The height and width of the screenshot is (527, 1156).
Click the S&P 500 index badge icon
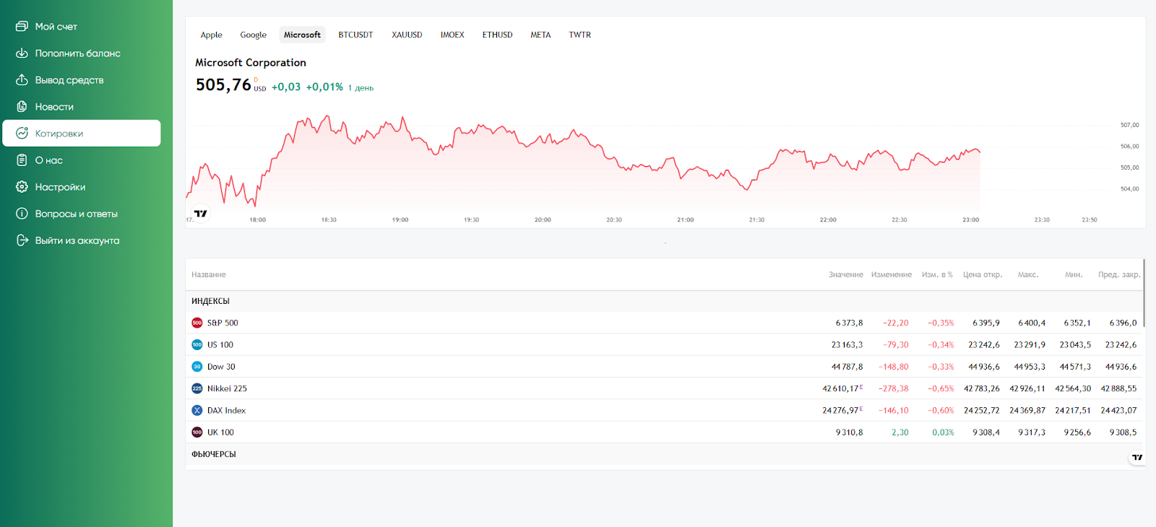click(197, 323)
